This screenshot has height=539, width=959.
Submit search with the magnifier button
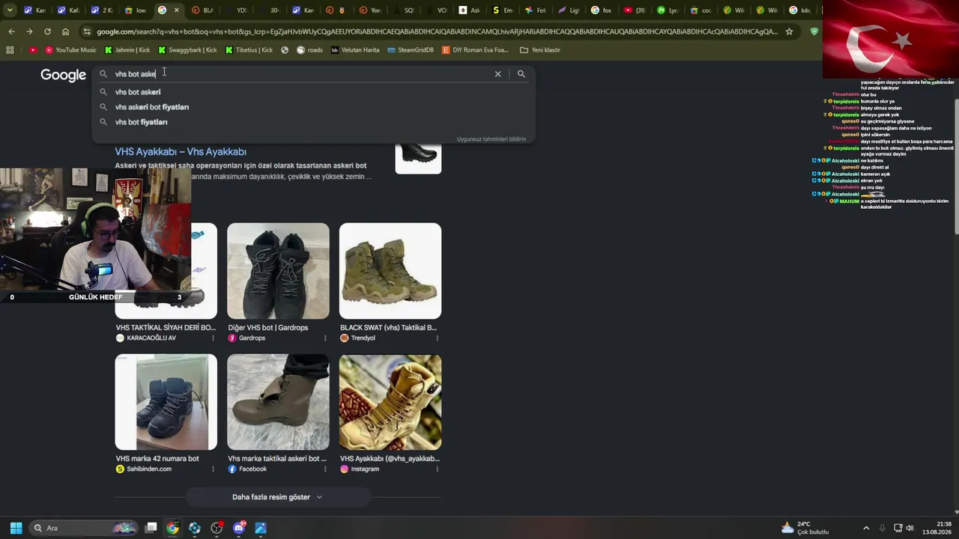tap(521, 74)
